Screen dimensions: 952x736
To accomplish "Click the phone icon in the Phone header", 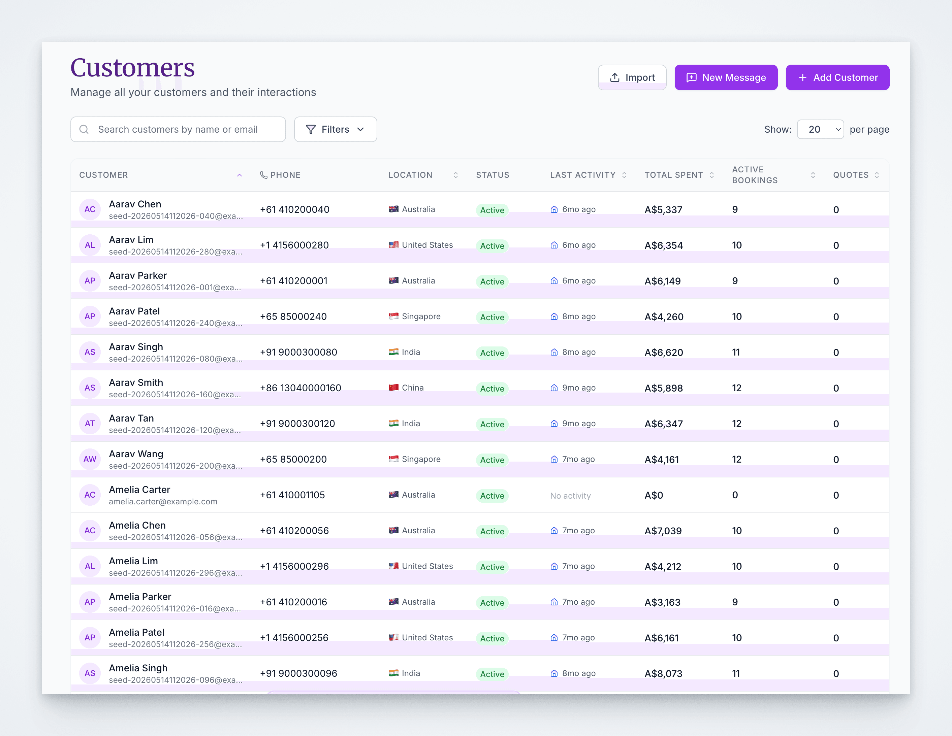I will pyautogui.click(x=264, y=175).
